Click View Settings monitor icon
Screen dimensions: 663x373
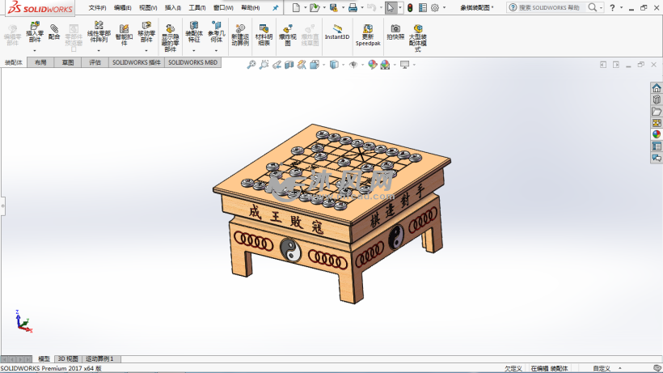point(405,65)
